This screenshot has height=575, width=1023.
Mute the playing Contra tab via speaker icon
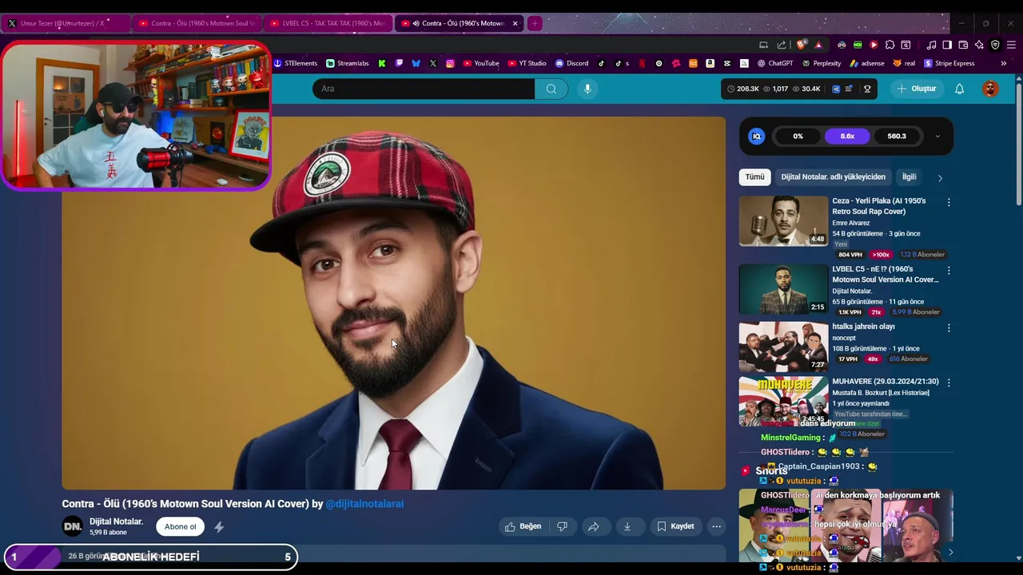click(x=416, y=23)
